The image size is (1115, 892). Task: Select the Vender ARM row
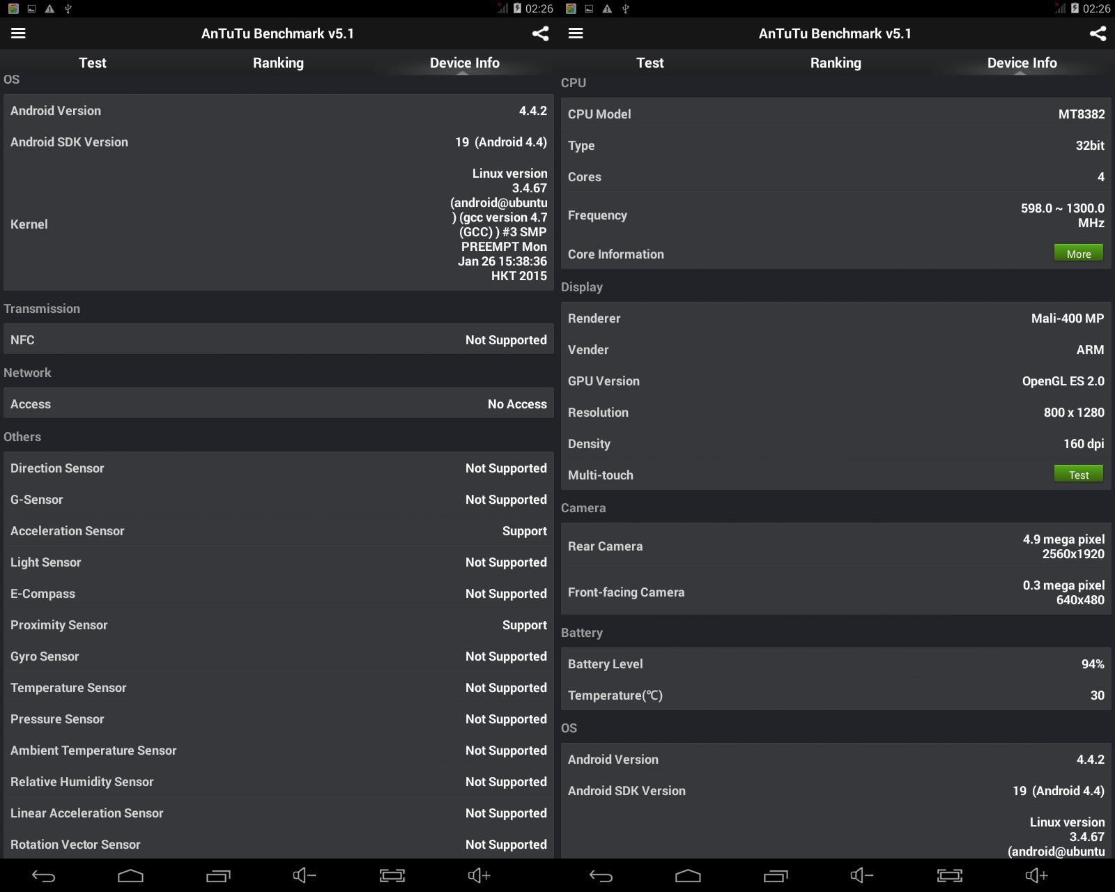point(836,349)
